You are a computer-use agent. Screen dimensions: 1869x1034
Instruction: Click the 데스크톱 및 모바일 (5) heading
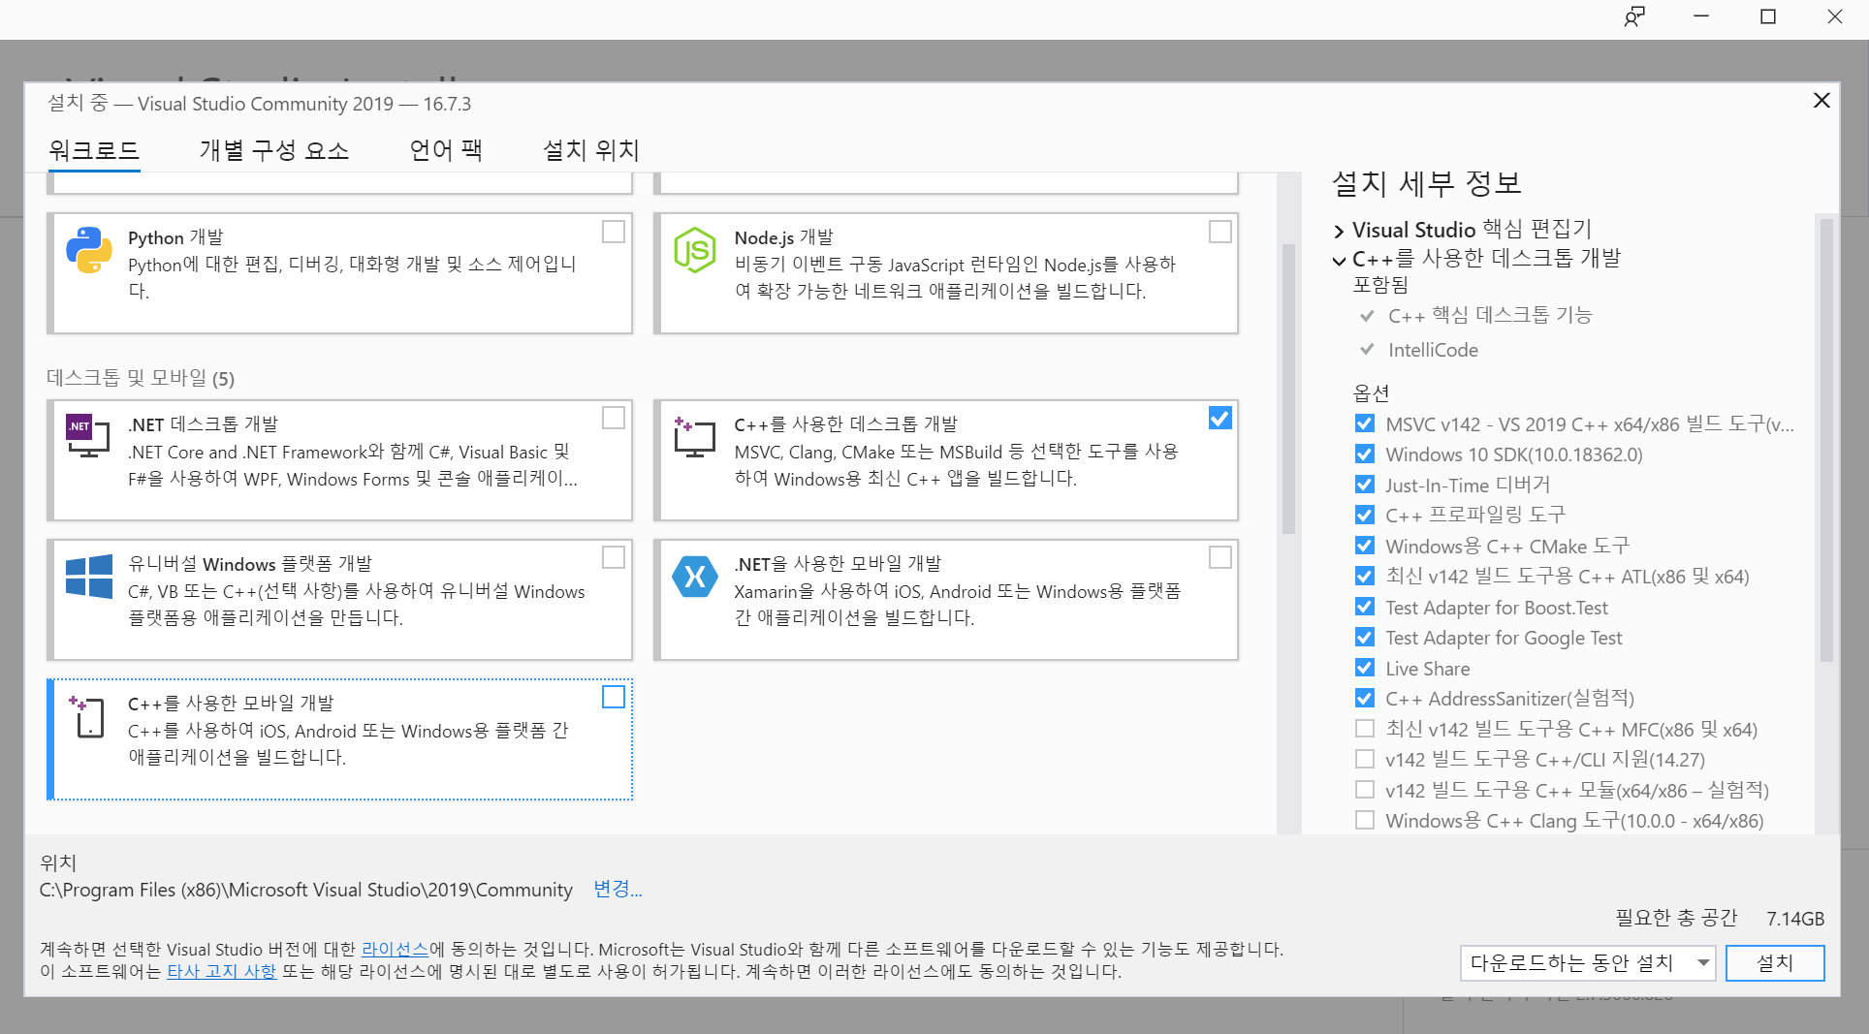point(141,378)
